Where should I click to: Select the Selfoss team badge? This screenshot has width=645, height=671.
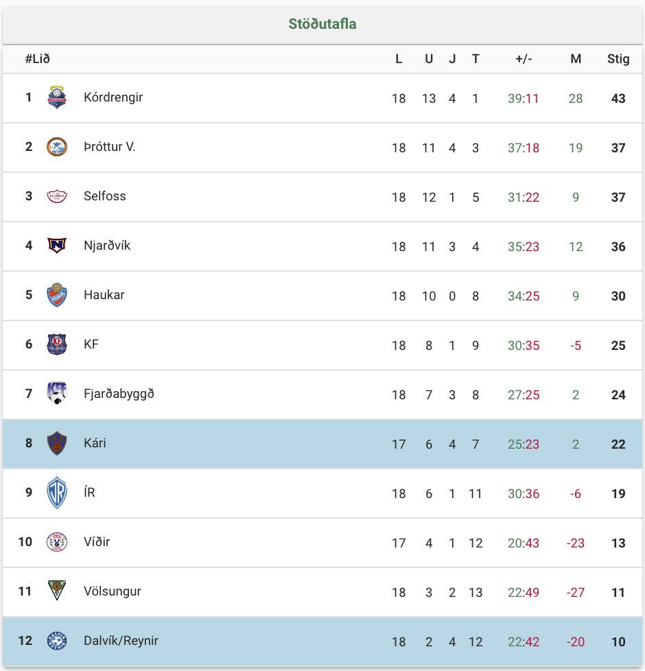pos(57,196)
